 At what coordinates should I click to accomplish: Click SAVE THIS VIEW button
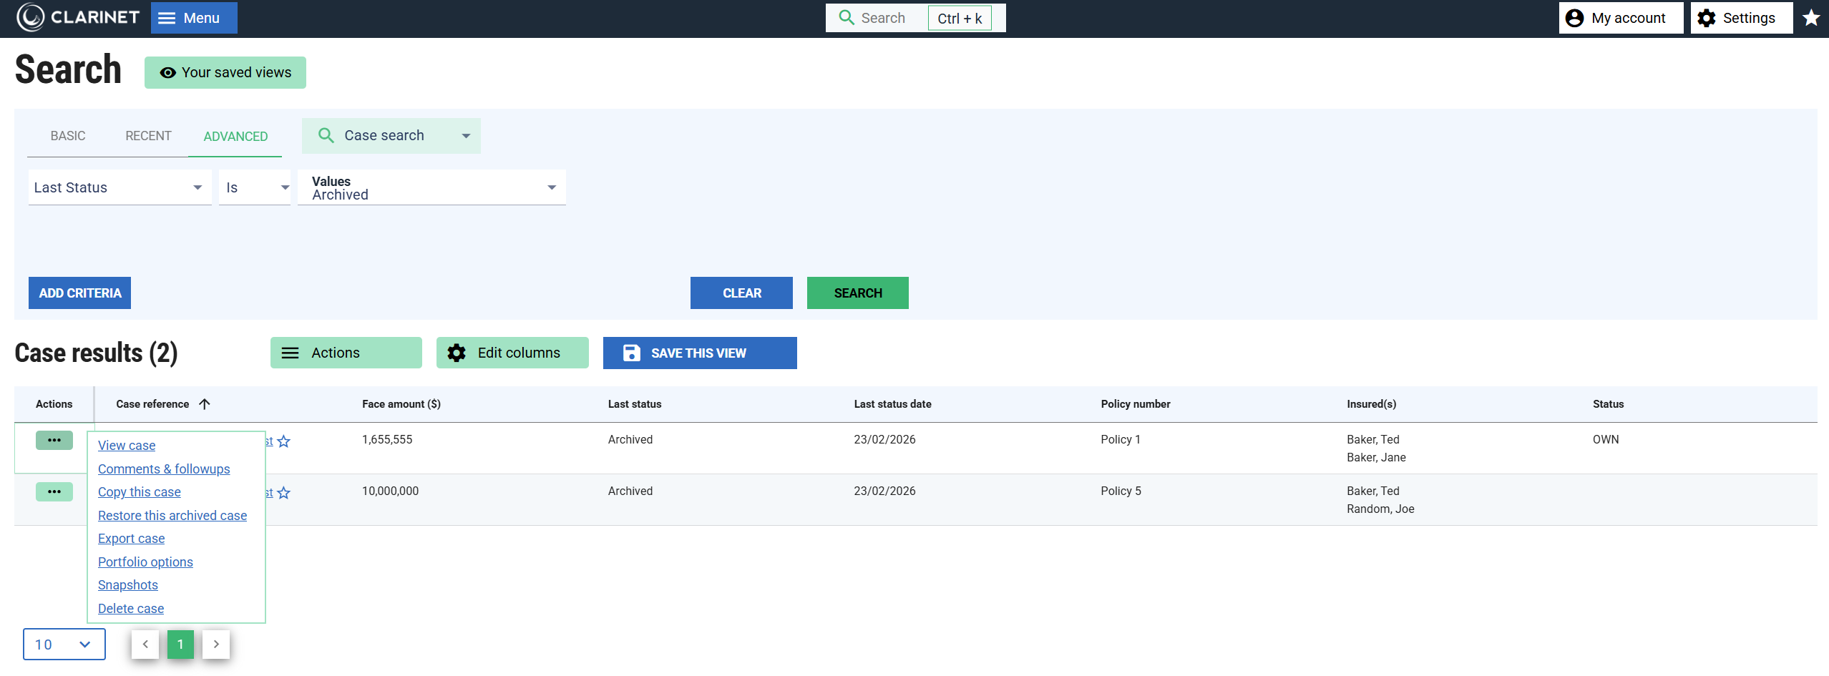[x=699, y=353]
